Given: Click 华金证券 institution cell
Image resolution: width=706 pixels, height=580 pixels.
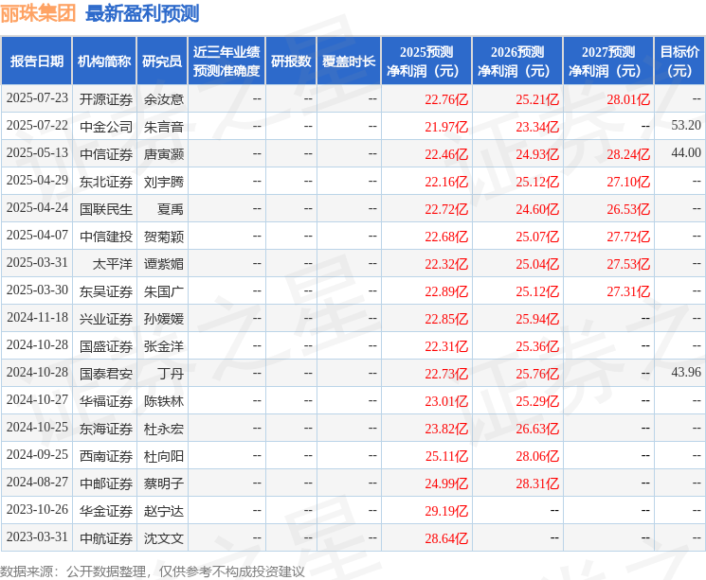Looking at the screenshot, I should tap(106, 511).
